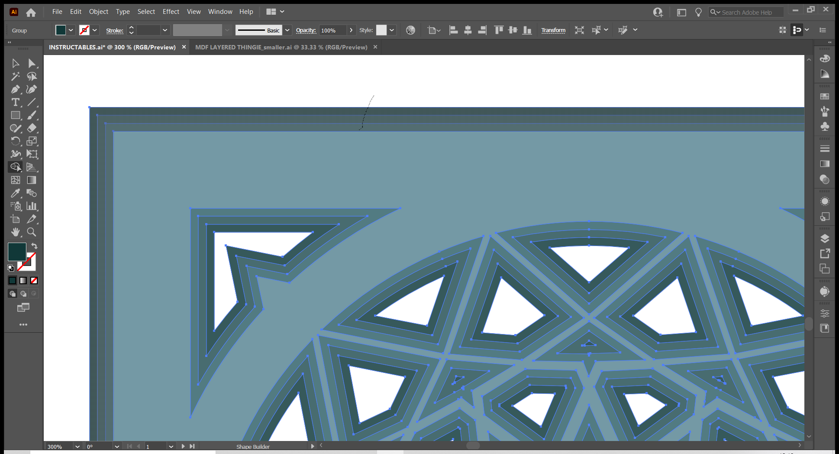Expand the stroke weight dropdown
This screenshot has height=454, width=839.
pyautogui.click(x=165, y=30)
